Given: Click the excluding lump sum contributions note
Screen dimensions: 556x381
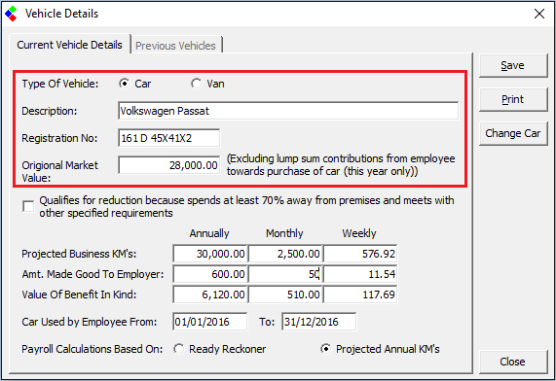Looking at the screenshot, I should click(341, 164).
